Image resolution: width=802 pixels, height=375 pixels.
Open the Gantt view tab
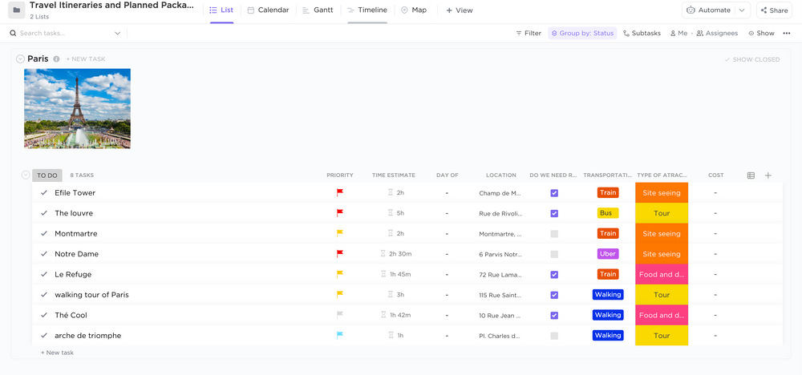[318, 10]
